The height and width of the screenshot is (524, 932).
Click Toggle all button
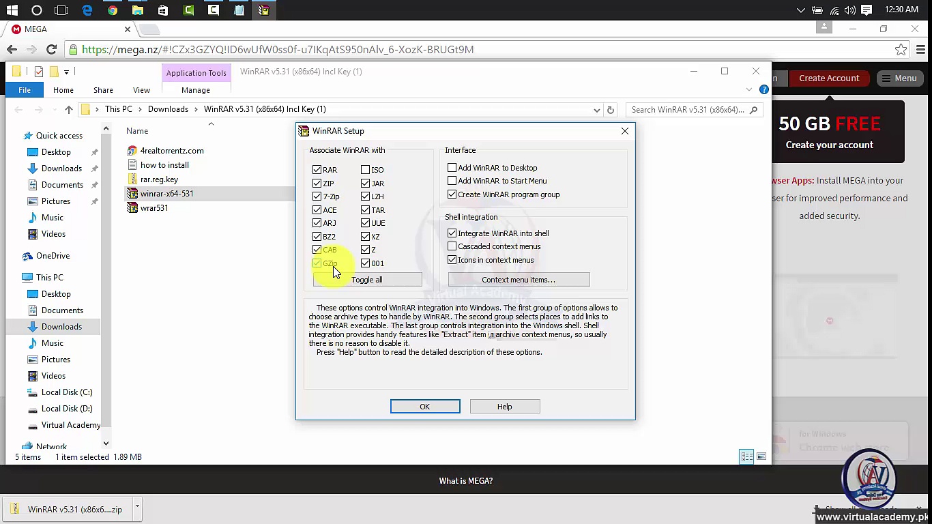pos(367,280)
